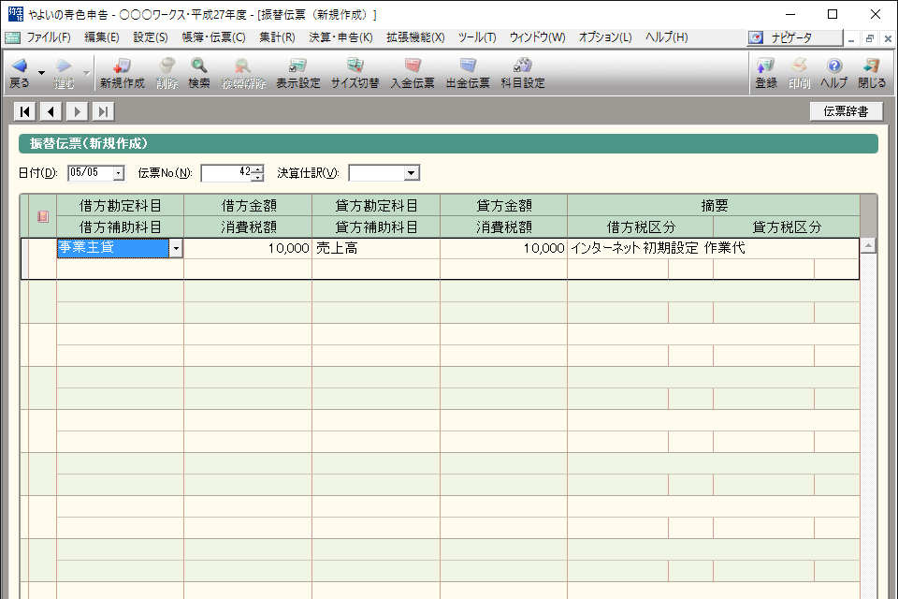This screenshot has width=898, height=599.
Task: Click the 閉じる close slip icon
Action: coord(872,73)
